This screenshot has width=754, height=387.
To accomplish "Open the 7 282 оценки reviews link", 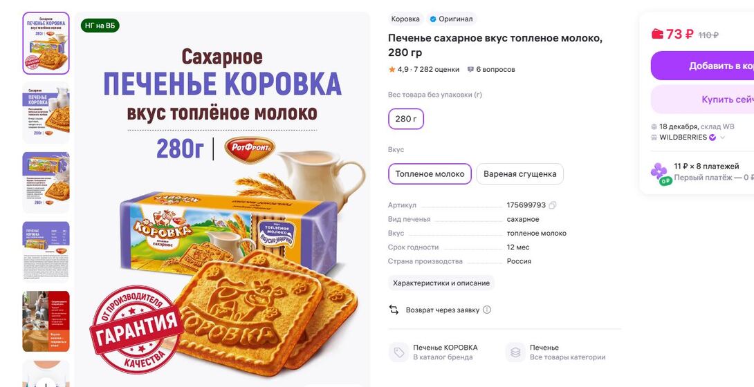I will point(438,69).
